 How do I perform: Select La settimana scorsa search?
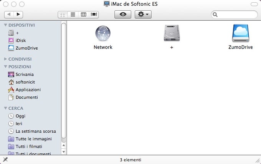(x=32, y=131)
